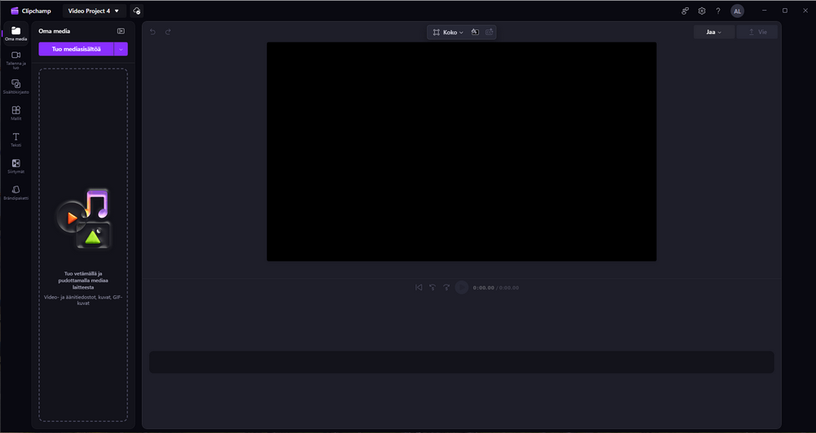Click the undo arrow
816x433 pixels.
pyautogui.click(x=153, y=32)
